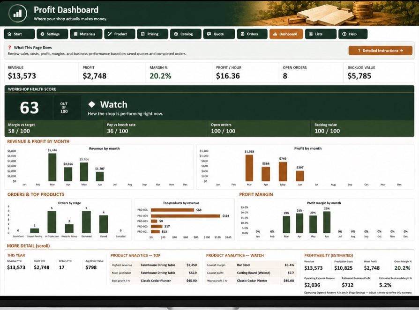Click the Margin vs target 58 / 100 score
The image size is (419, 310).
click(19, 131)
